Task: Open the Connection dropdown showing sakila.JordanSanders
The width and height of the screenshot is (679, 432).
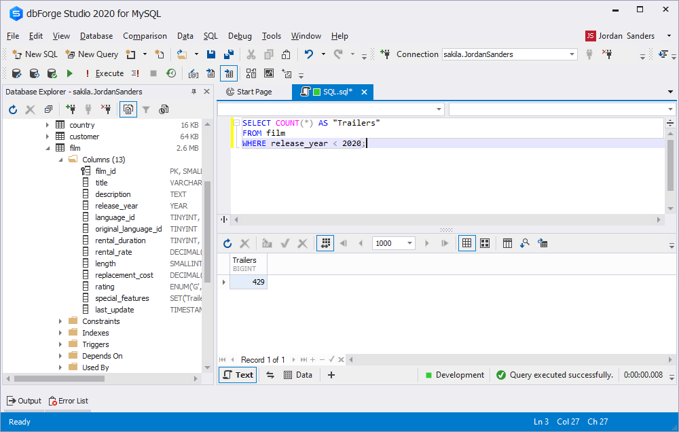Action: [x=572, y=54]
